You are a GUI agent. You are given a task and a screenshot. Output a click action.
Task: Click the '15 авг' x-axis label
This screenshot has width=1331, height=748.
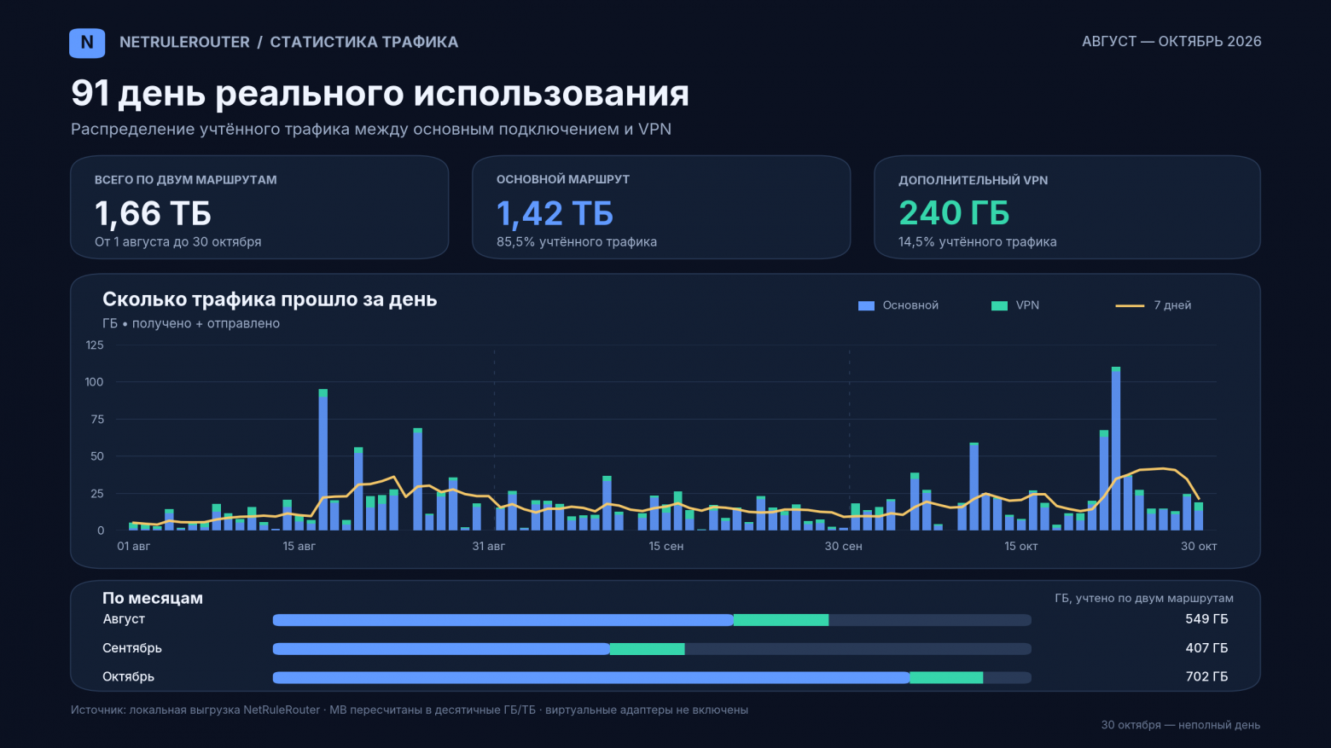(x=299, y=546)
